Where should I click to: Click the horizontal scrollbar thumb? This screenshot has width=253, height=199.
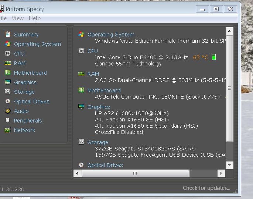(x=136, y=173)
